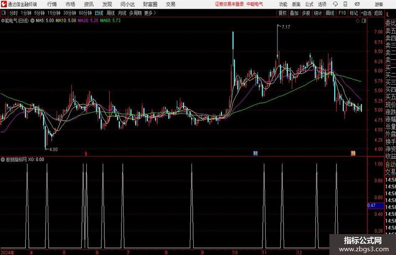396x255 pixels.
Task: Switch to 60分钟 period tab
Action: coord(85,13)
